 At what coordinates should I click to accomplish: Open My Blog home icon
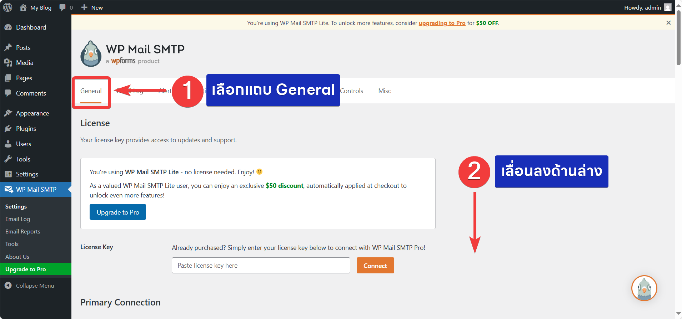tap(23, 7)
